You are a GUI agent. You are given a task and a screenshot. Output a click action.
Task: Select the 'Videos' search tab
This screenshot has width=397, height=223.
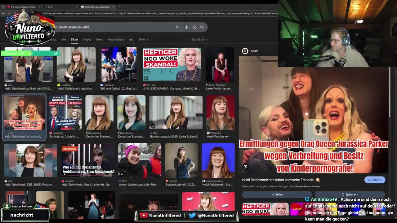(x=87, y=40)
